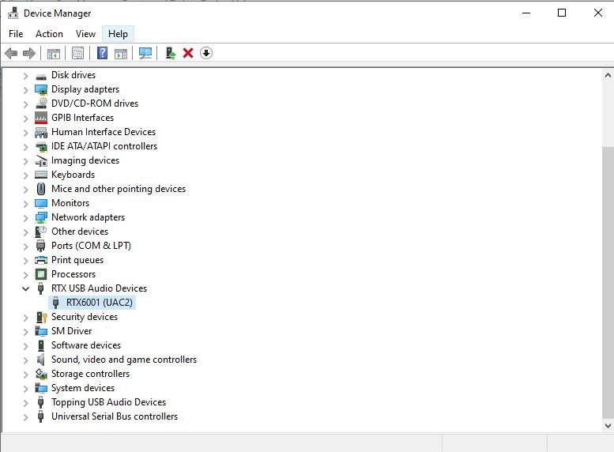Open the Help menu
Image resolution: width=614 pixels, height=452 pixels.
(118, 34)
